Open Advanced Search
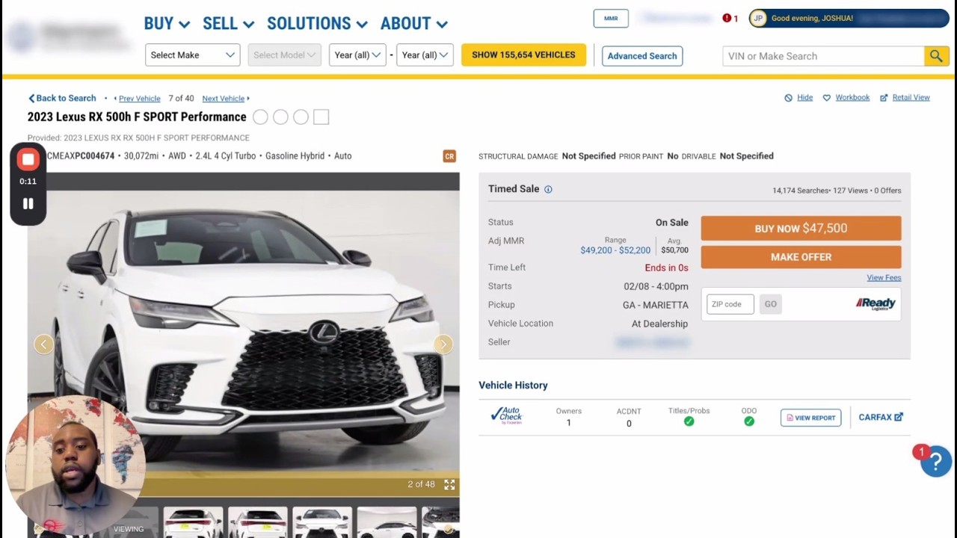 [642, 56]
